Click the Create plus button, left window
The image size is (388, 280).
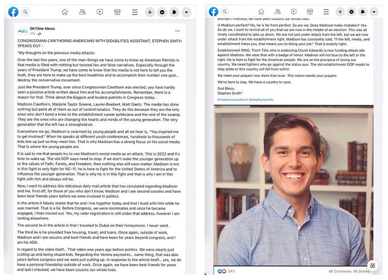150,12
